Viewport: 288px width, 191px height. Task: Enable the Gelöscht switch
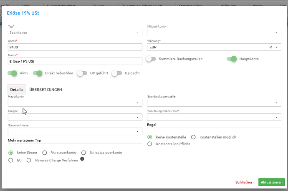pos(117,73)
